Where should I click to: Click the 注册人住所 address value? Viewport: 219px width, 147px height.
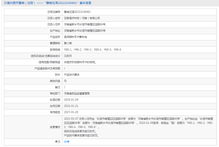pos(85,24)
